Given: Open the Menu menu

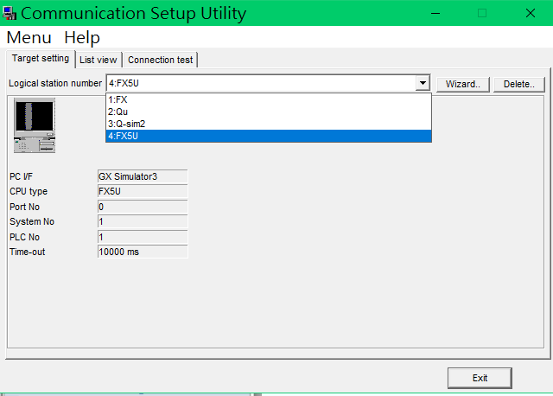Looking at the screenshot, I should [x=29, y=37].
